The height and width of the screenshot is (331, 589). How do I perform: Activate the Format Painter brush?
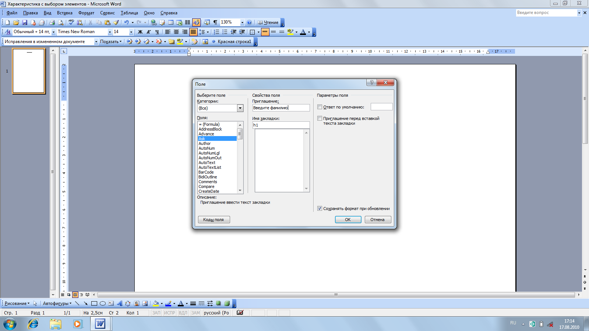(x=116, y=22)
